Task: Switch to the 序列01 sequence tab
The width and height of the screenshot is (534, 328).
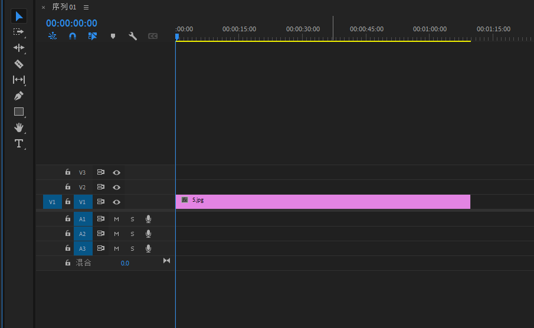Action: click(64, 7)
